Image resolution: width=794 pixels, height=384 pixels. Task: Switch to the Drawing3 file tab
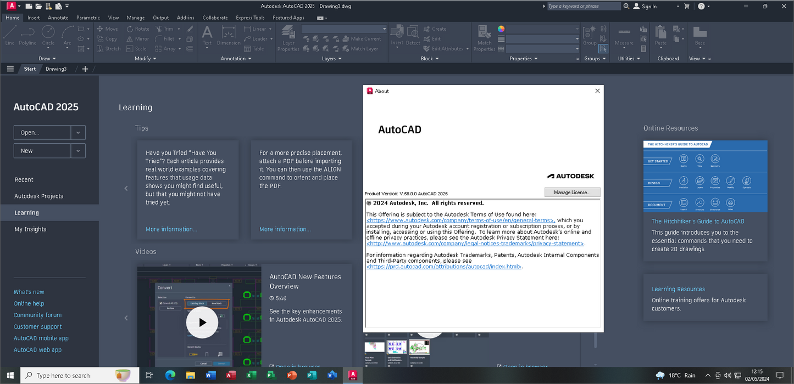(x=56, y=69)
